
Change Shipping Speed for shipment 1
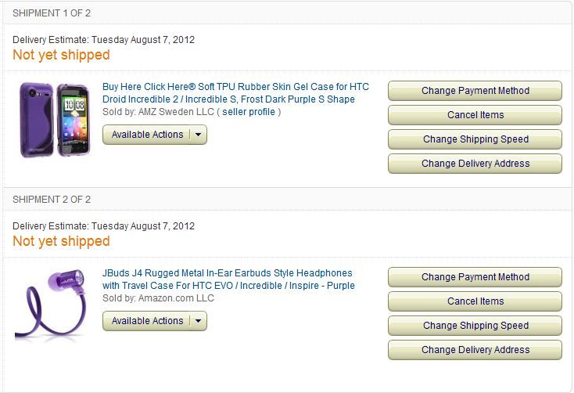coord(475,139)
